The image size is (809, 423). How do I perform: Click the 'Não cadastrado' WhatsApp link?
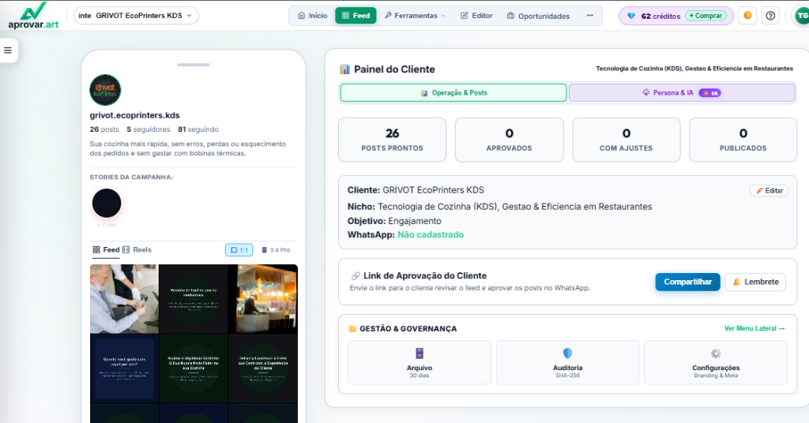(431, 234)
